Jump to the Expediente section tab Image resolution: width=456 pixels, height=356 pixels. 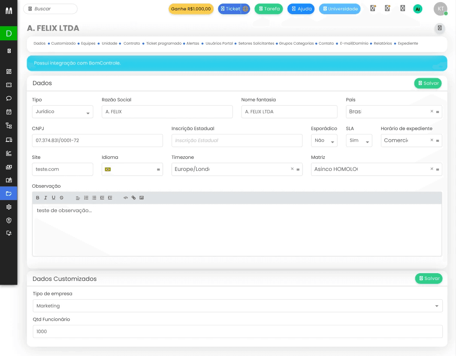pos(408,43)
